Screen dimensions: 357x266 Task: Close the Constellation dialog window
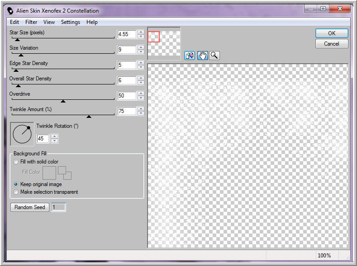[x=340, y=9]
